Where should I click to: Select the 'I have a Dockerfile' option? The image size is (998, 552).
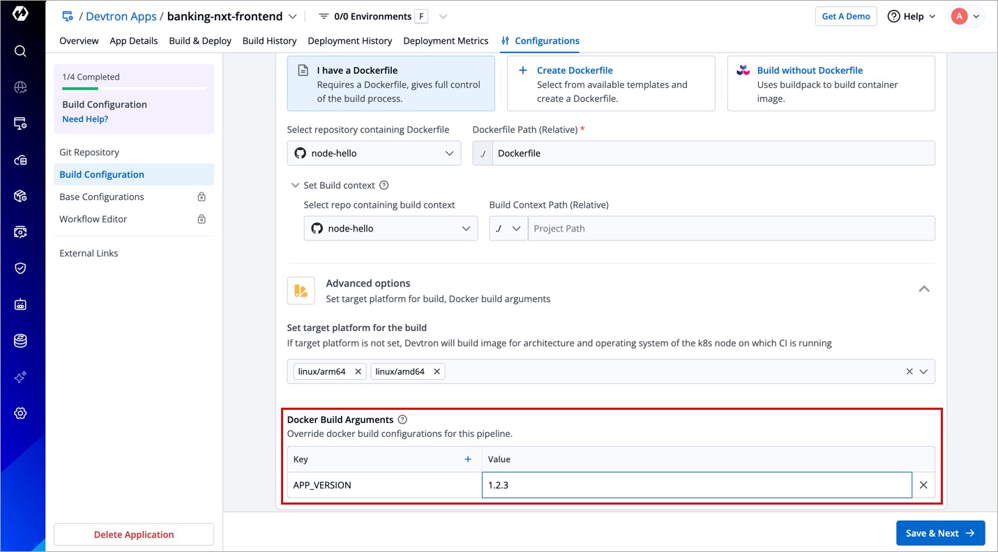(391, 84)
